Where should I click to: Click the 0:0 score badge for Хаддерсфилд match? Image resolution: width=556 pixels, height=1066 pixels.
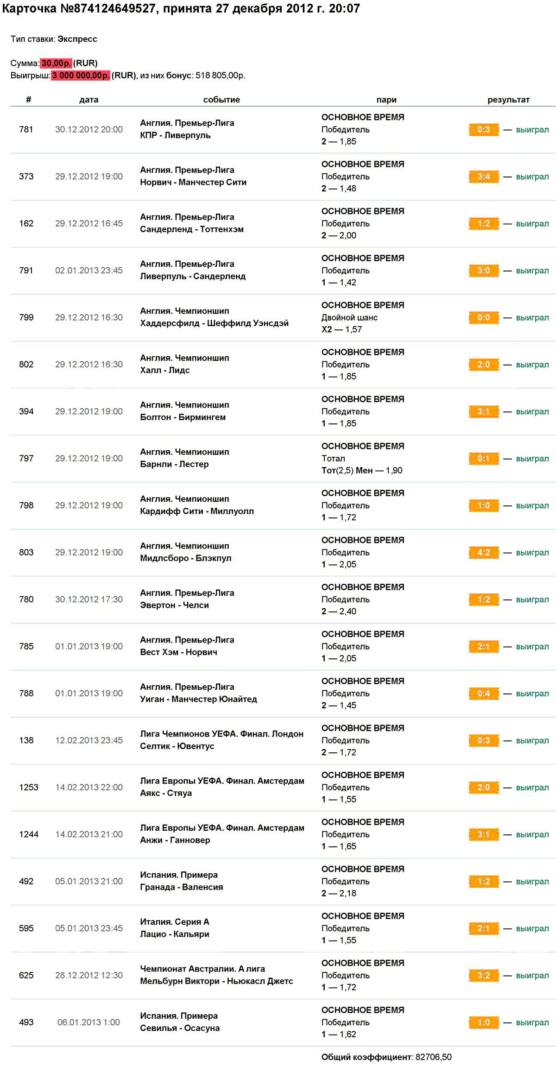[484, 318]
